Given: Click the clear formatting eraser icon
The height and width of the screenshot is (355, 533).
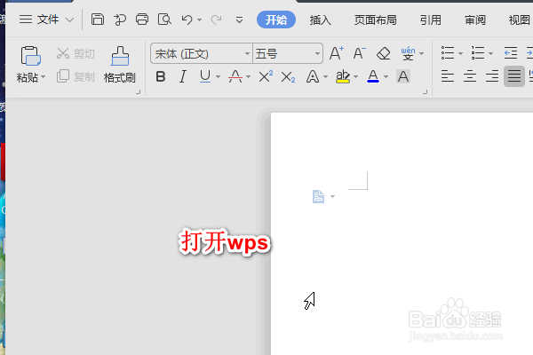Looking at the screenshot, I should click(384, 53).
